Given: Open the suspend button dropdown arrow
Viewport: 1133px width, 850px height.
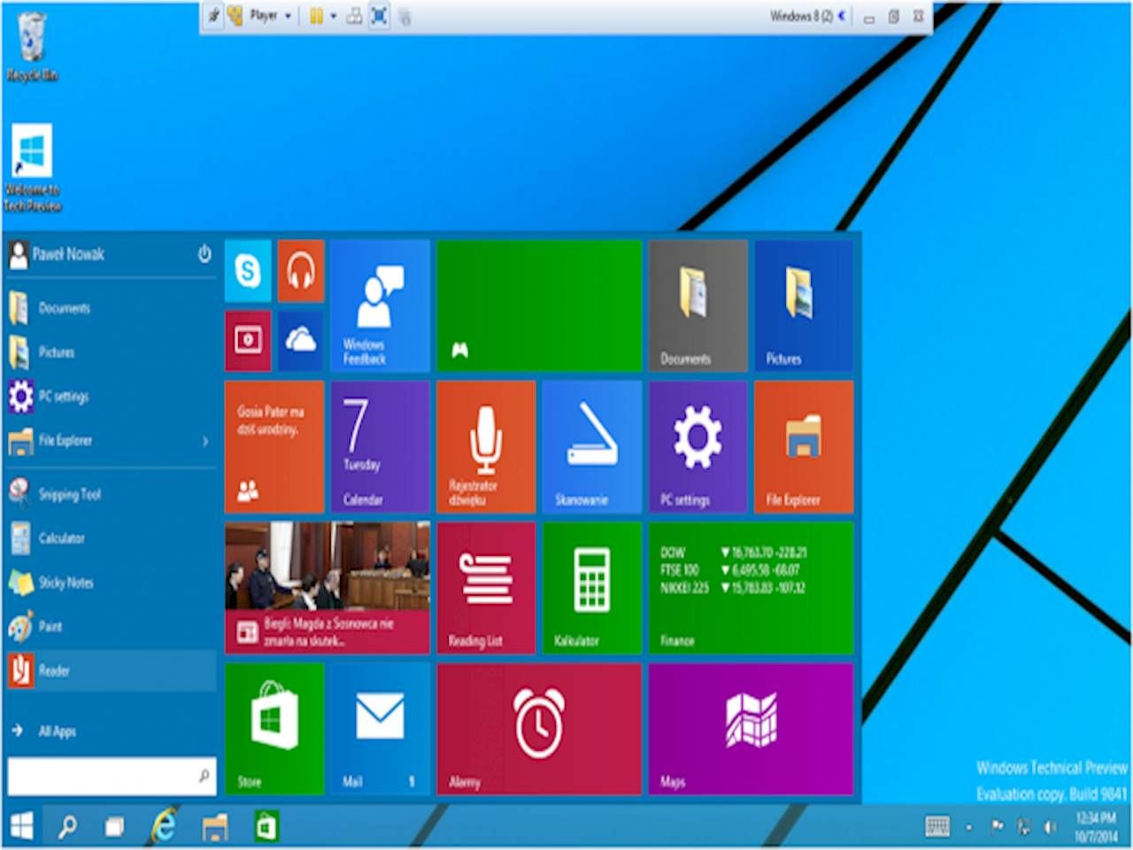Looking at the screenshot, I should click(333, 16).
